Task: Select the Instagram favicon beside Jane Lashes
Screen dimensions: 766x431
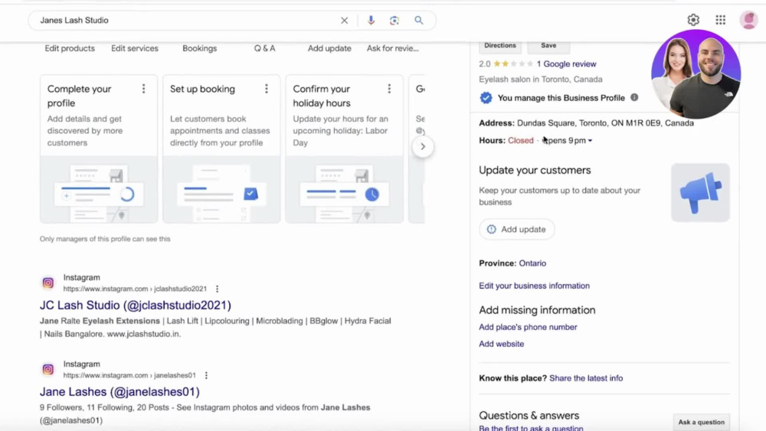Action: click(x=47, y=370)
